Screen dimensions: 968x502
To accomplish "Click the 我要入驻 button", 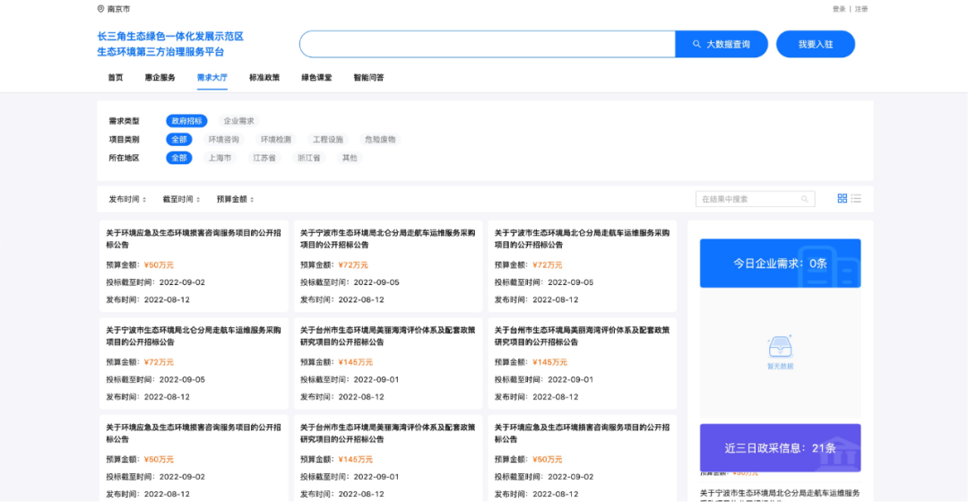I will coord(816,45).
